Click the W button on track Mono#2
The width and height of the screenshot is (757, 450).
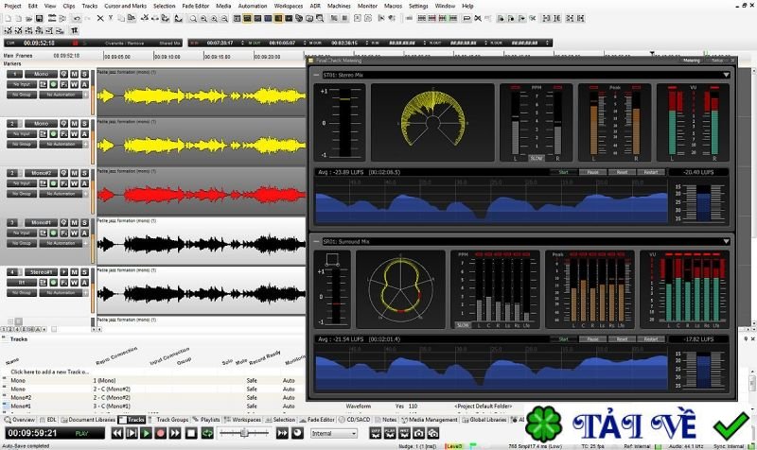pyautogui.click(x=75, y=183)
